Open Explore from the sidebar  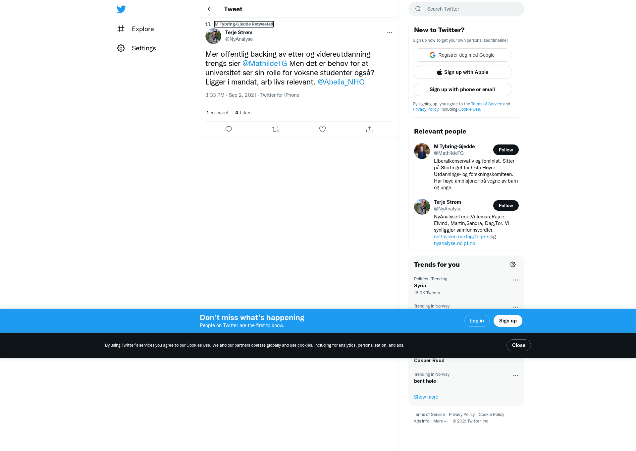[x=135, y=29]
